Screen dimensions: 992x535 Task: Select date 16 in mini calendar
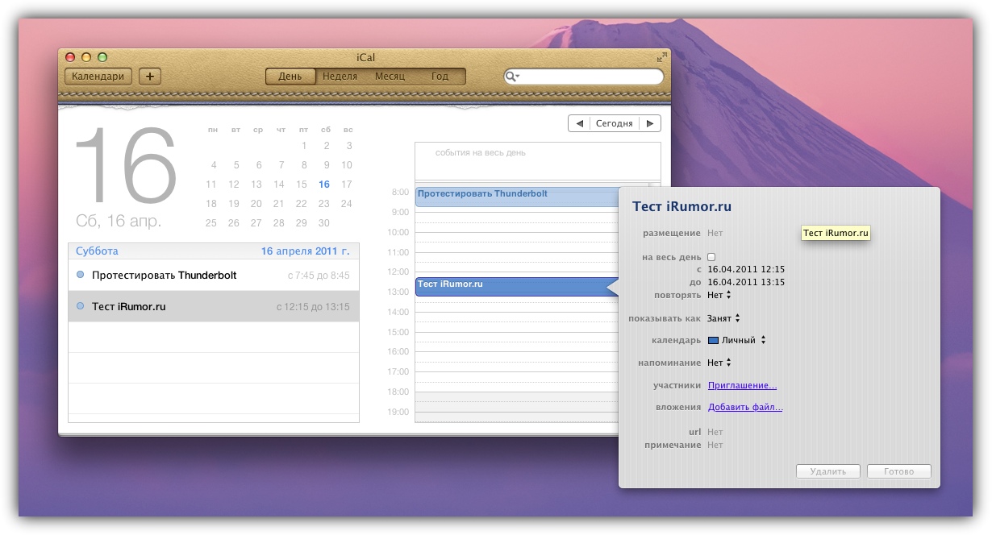324,185
